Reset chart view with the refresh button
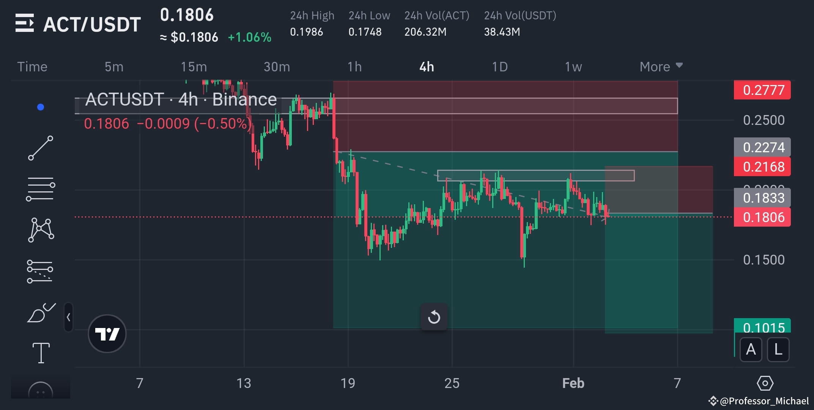The image size is (814, 410). [x=434, y=317]
